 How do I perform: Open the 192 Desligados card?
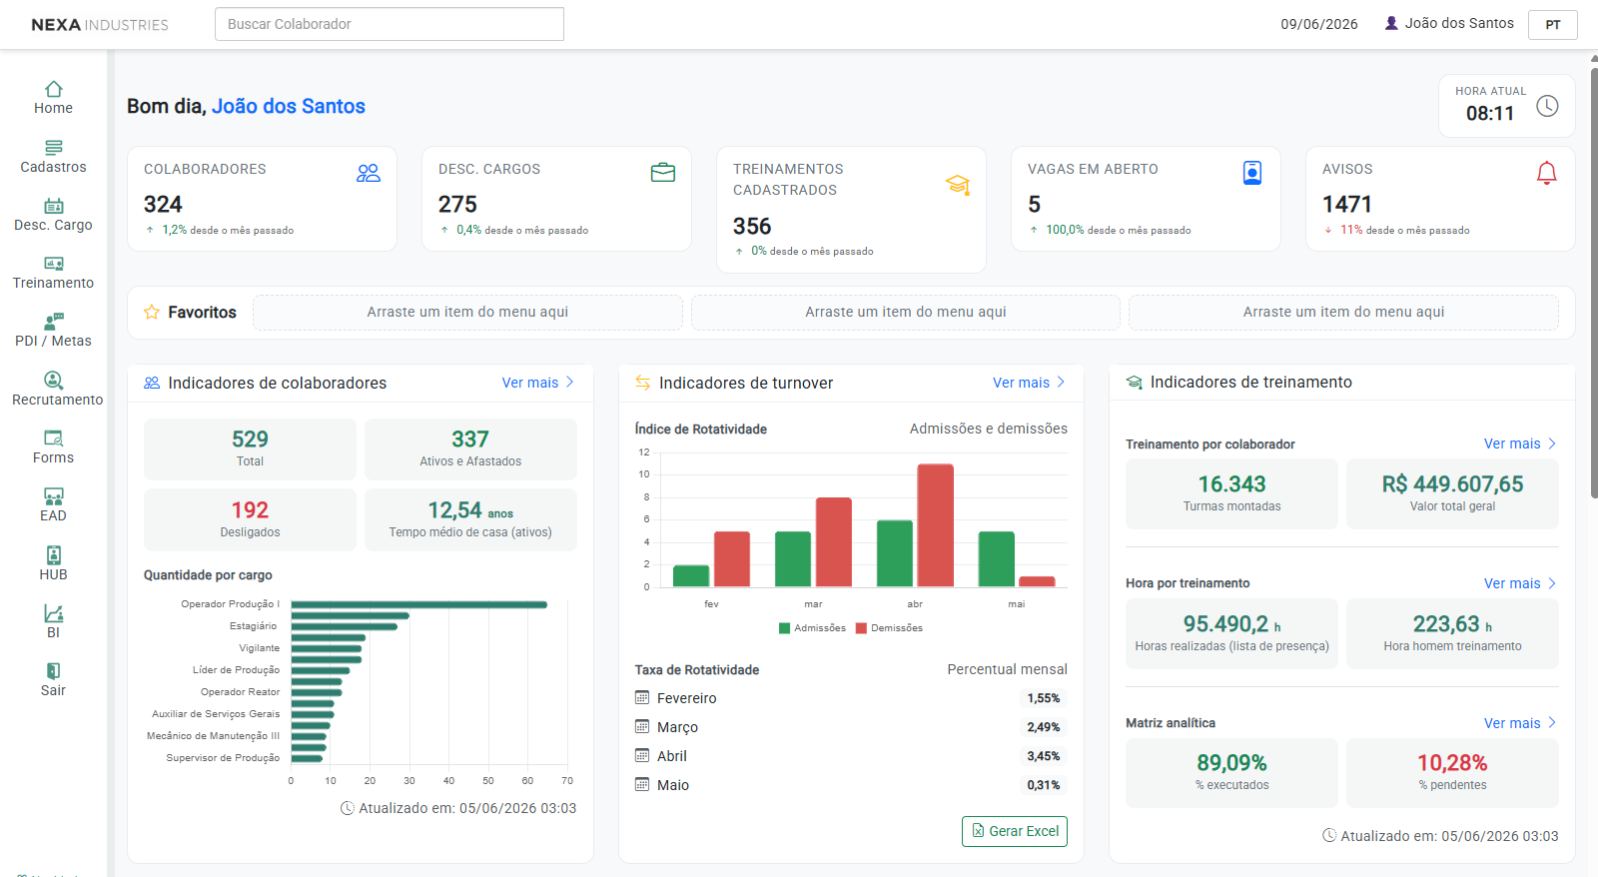point(250,519)
